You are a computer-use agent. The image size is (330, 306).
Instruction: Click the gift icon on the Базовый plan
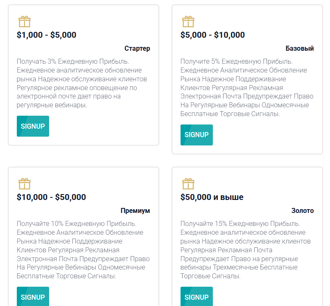point(188,22)
